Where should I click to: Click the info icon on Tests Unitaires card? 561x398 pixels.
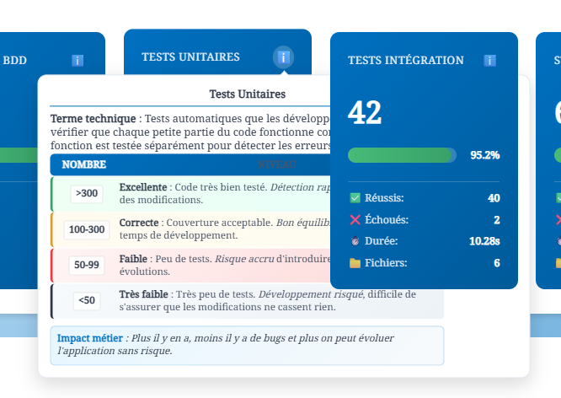[x=284, y=57]
